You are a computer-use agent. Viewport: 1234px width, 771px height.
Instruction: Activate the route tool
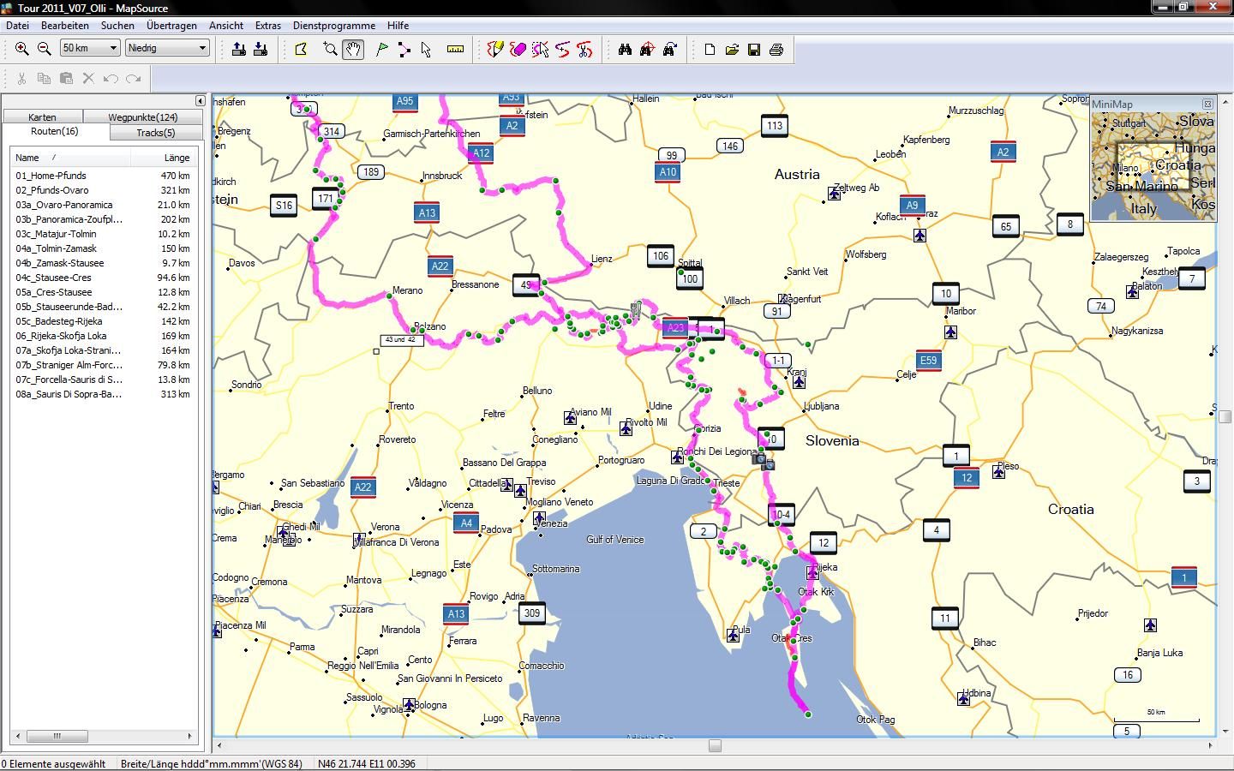tap(404, 50)
